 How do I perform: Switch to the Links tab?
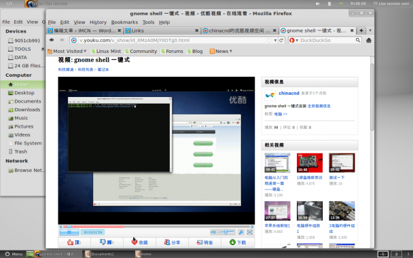click(x=162, y=31)
